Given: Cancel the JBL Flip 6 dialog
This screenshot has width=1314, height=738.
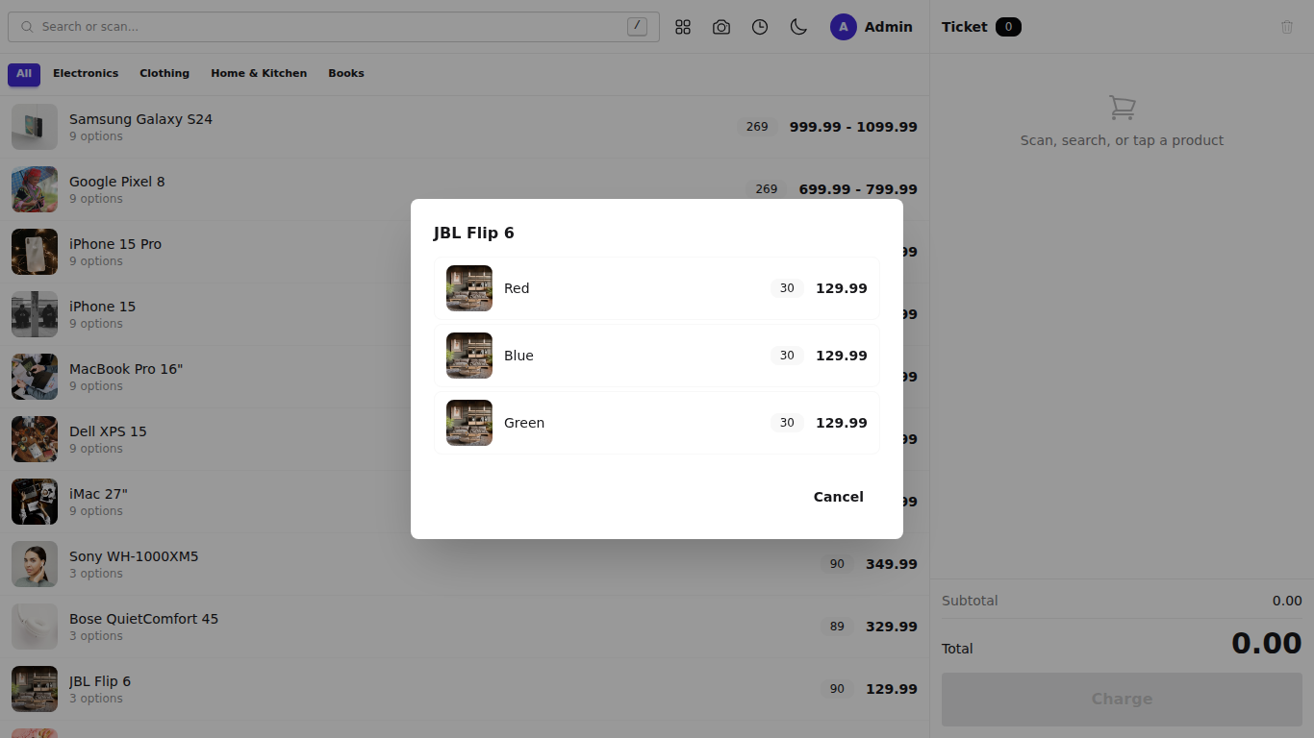Looking at the screenshot, I should click(838, 497).
